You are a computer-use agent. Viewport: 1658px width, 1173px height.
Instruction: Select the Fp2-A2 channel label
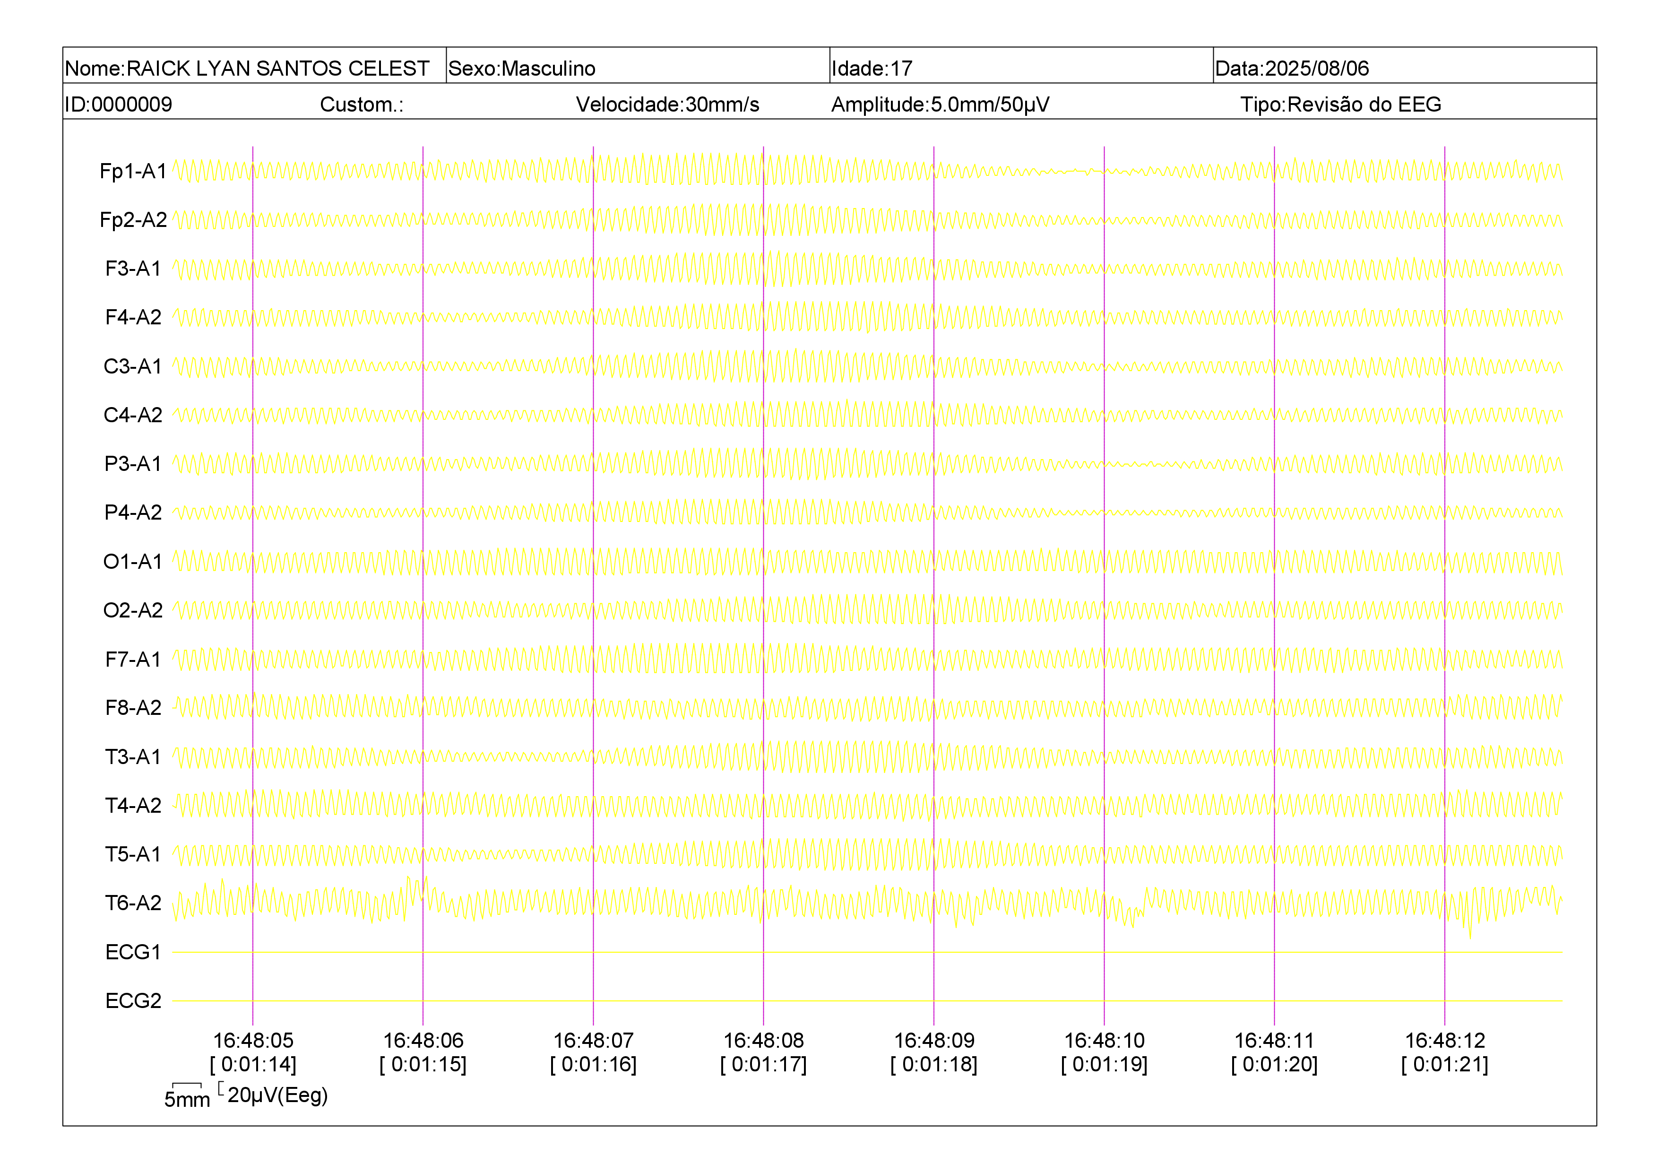133,219
